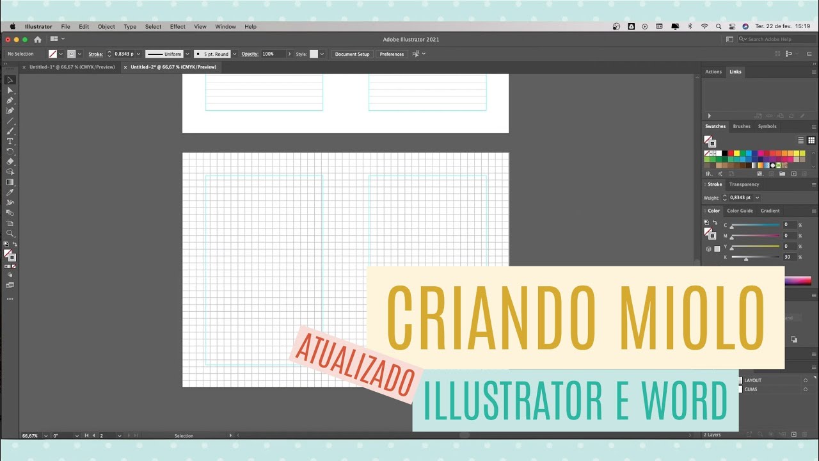Click the Stroke label link in control bar
This screenshot has width=819, height=461.
click(95, 54)
